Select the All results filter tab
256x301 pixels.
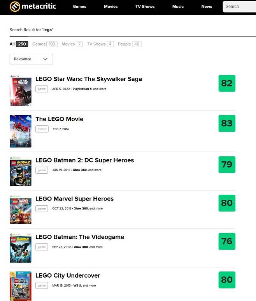point(18,44)
